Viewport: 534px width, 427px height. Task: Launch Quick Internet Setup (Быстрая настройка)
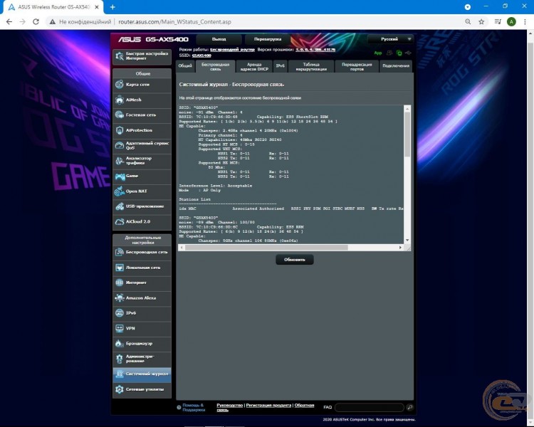click(x=142, y=56)
